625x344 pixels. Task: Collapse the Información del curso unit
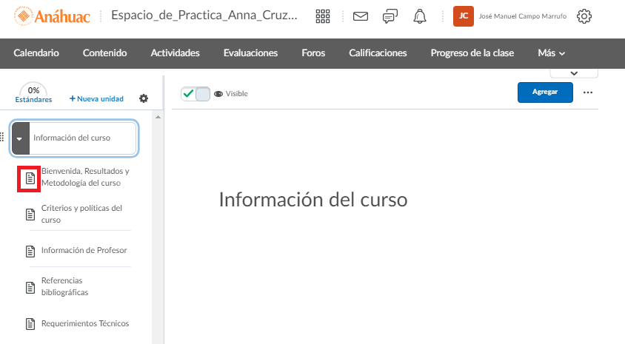tap(20, 138)
